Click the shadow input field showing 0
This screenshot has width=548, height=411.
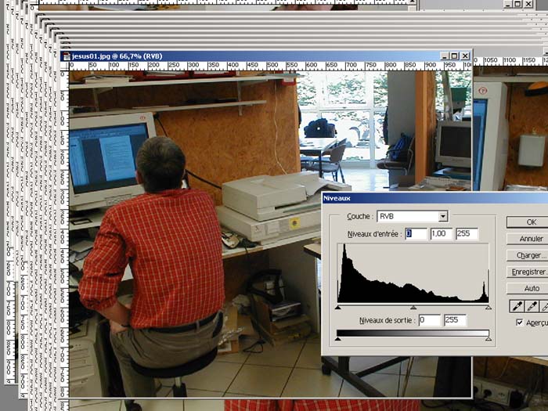(416, 234)
